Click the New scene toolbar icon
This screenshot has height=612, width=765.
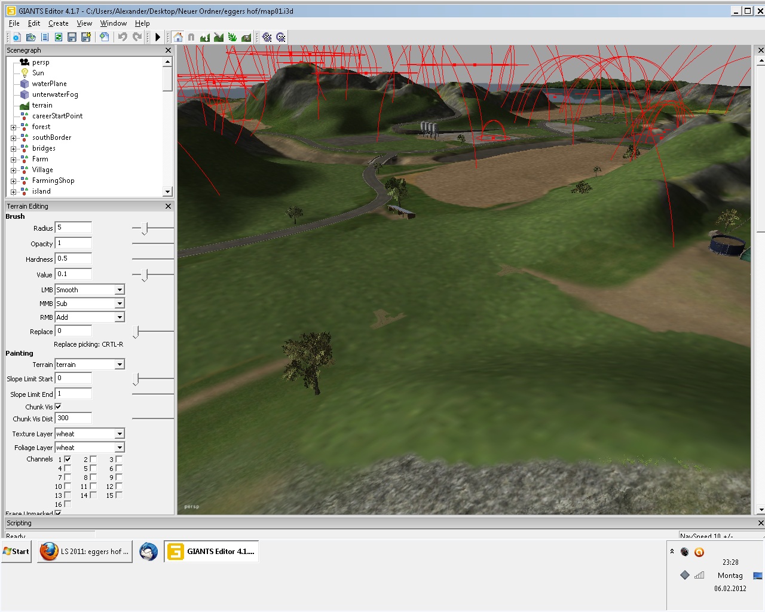pos(17,37)
